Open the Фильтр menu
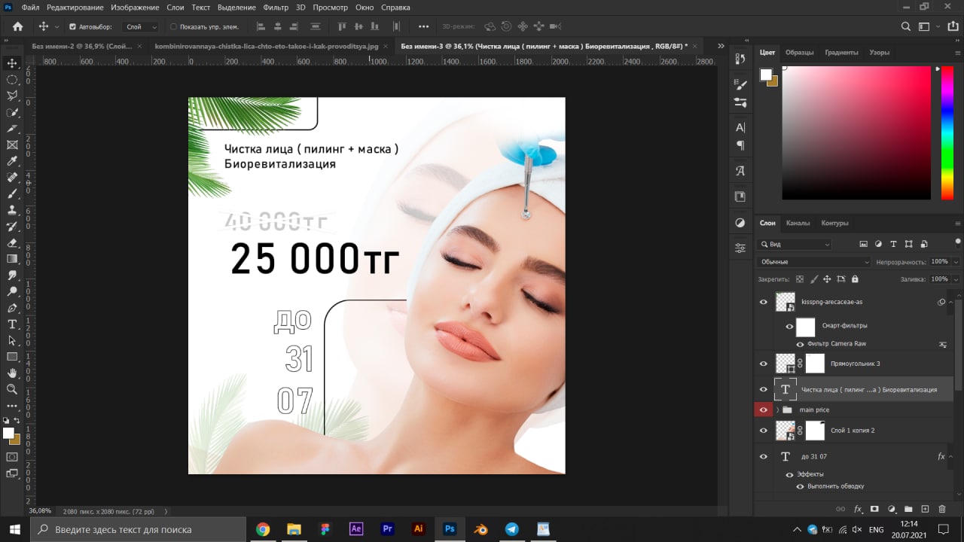Screen dimensions: 964x542 (276, 8)
